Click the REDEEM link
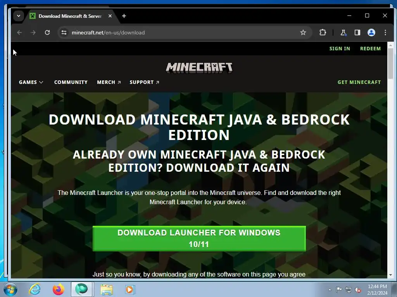 (x=370, y=48)
